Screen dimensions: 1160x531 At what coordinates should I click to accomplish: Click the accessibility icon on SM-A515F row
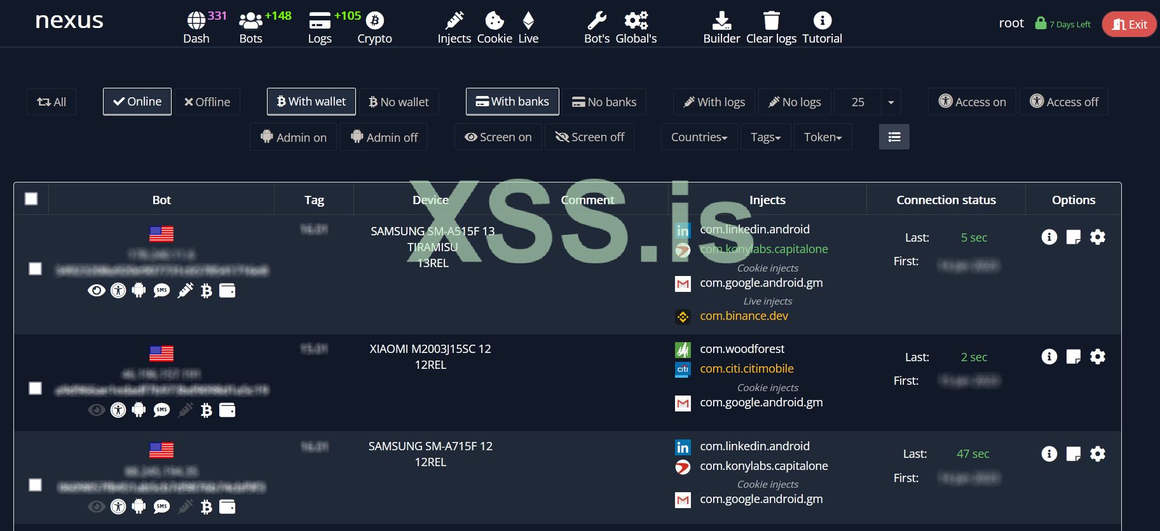[118, 291]
